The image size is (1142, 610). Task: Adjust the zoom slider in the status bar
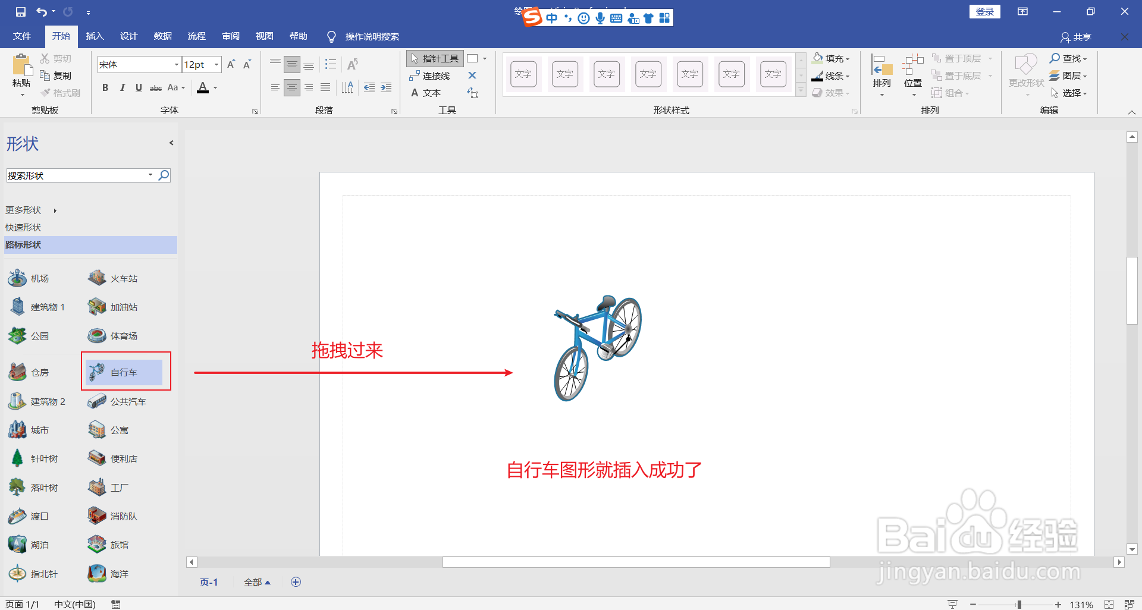[1019, 604]
